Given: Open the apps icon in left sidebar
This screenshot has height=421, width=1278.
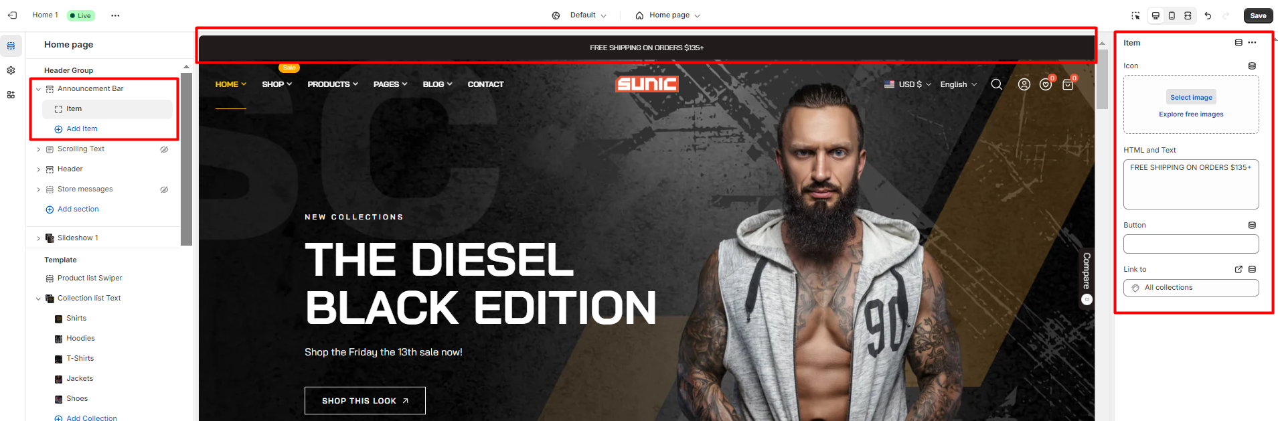Looking at the screenshot, I should click(x=11, y=95).
